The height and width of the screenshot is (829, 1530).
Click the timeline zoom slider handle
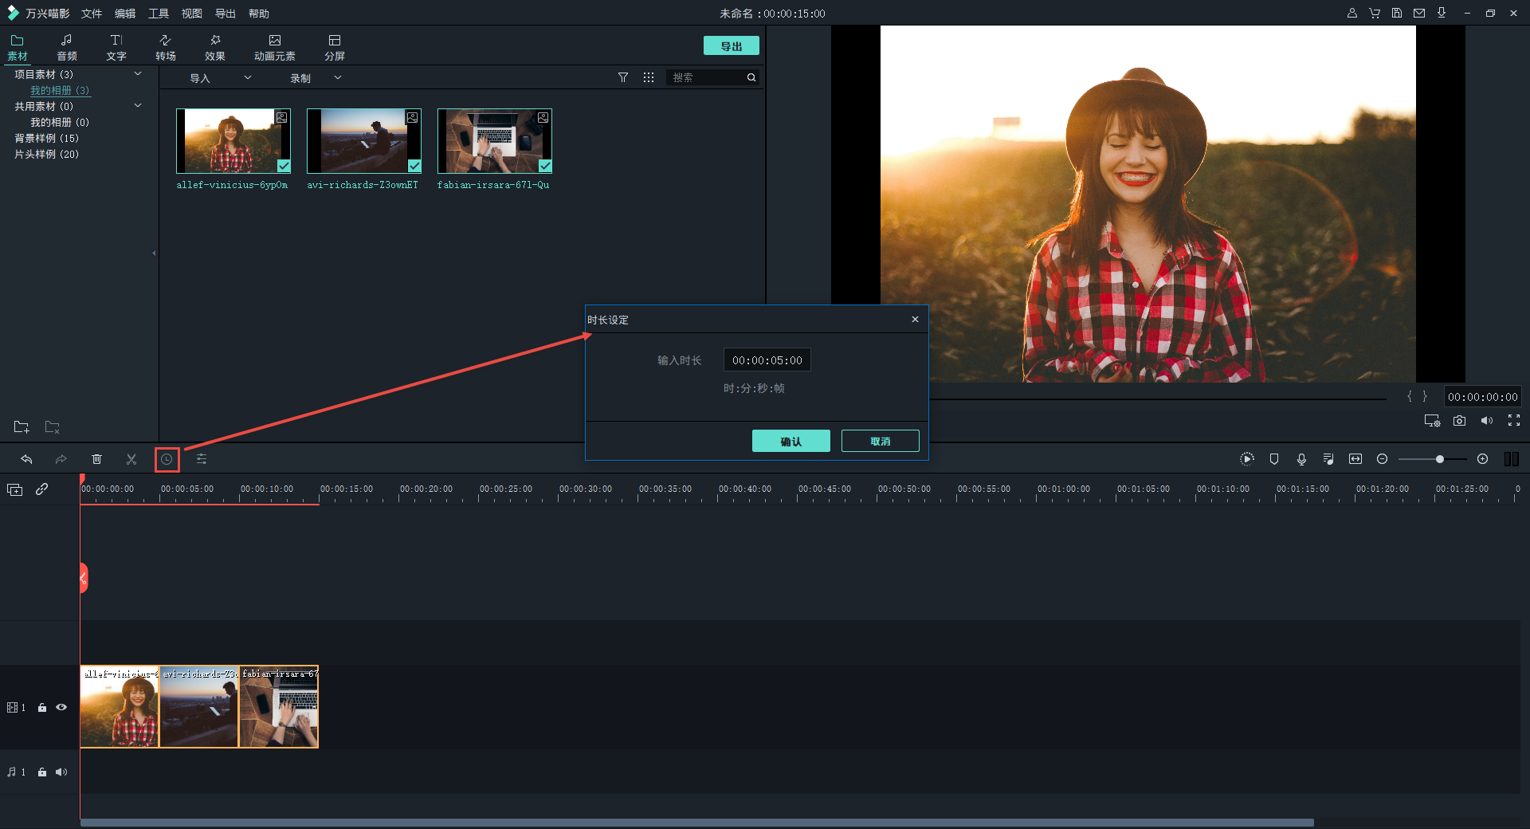coord(1439,459)
